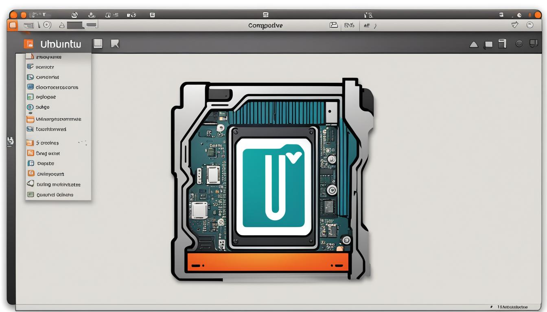
Task: Open the overlapping-window icon in dark header
Action: pyautogui.click(x=488, y=44)
